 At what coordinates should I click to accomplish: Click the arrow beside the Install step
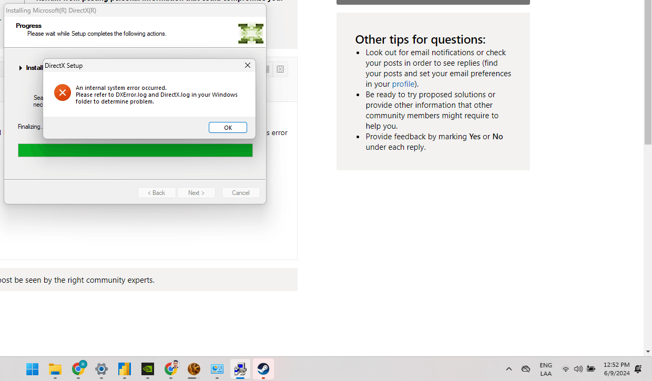click(x=21, y=68)
